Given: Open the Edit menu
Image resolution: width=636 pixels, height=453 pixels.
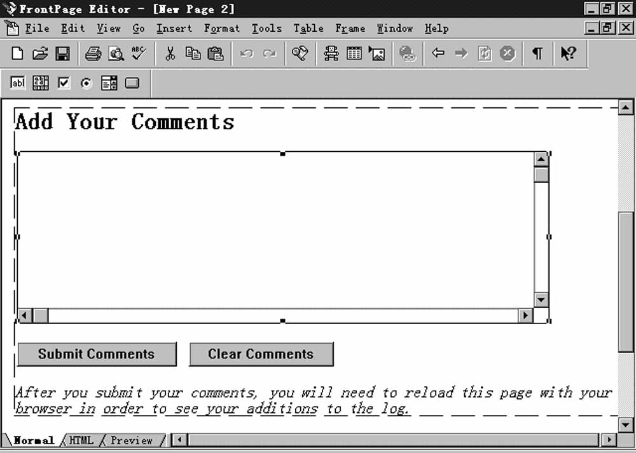Looking at the screenshot, I should click(x=73, y=29).
